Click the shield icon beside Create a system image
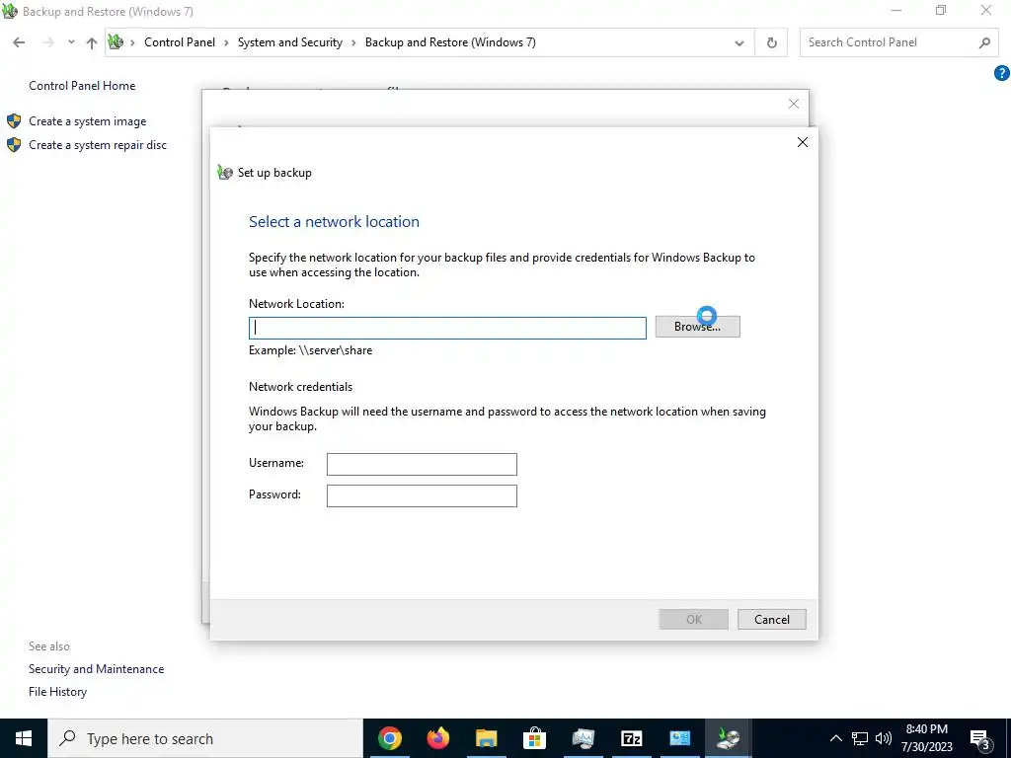The height and width of the screenshot is (758, 1011). pyautogui.click(x=14, y=121)
